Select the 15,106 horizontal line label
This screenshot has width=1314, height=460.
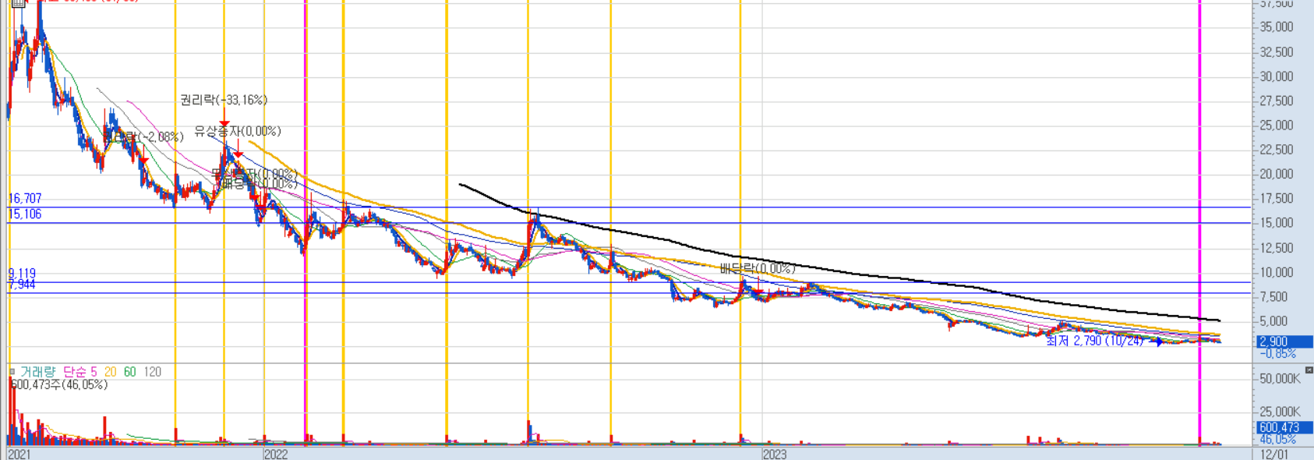(x=25, y=214)
